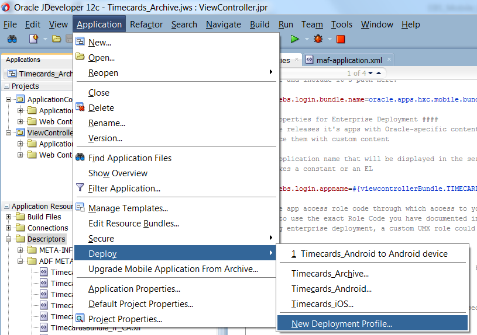Open Default Project Properties...
This screenshot has width=477, height=335.
pyautogui.click(x=176, y=303)
